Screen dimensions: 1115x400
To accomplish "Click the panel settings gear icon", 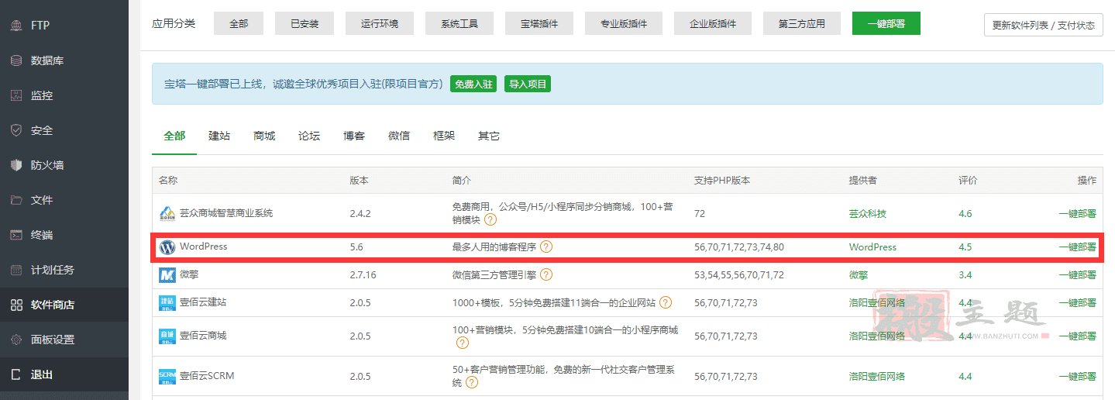I will pos(16,340).
